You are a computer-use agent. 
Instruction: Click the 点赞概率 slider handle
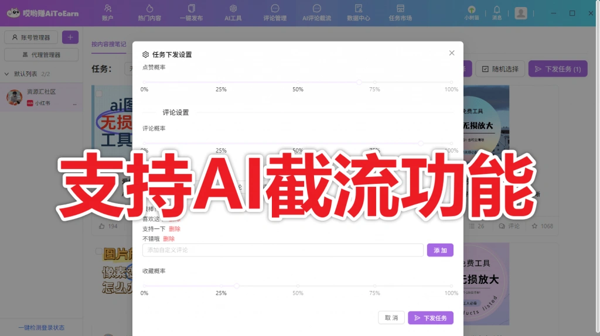tap(359, 83)
